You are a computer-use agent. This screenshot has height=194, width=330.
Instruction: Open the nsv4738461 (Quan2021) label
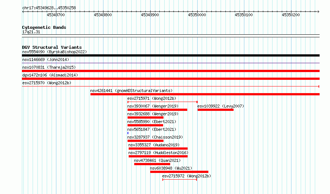(157, 160)
